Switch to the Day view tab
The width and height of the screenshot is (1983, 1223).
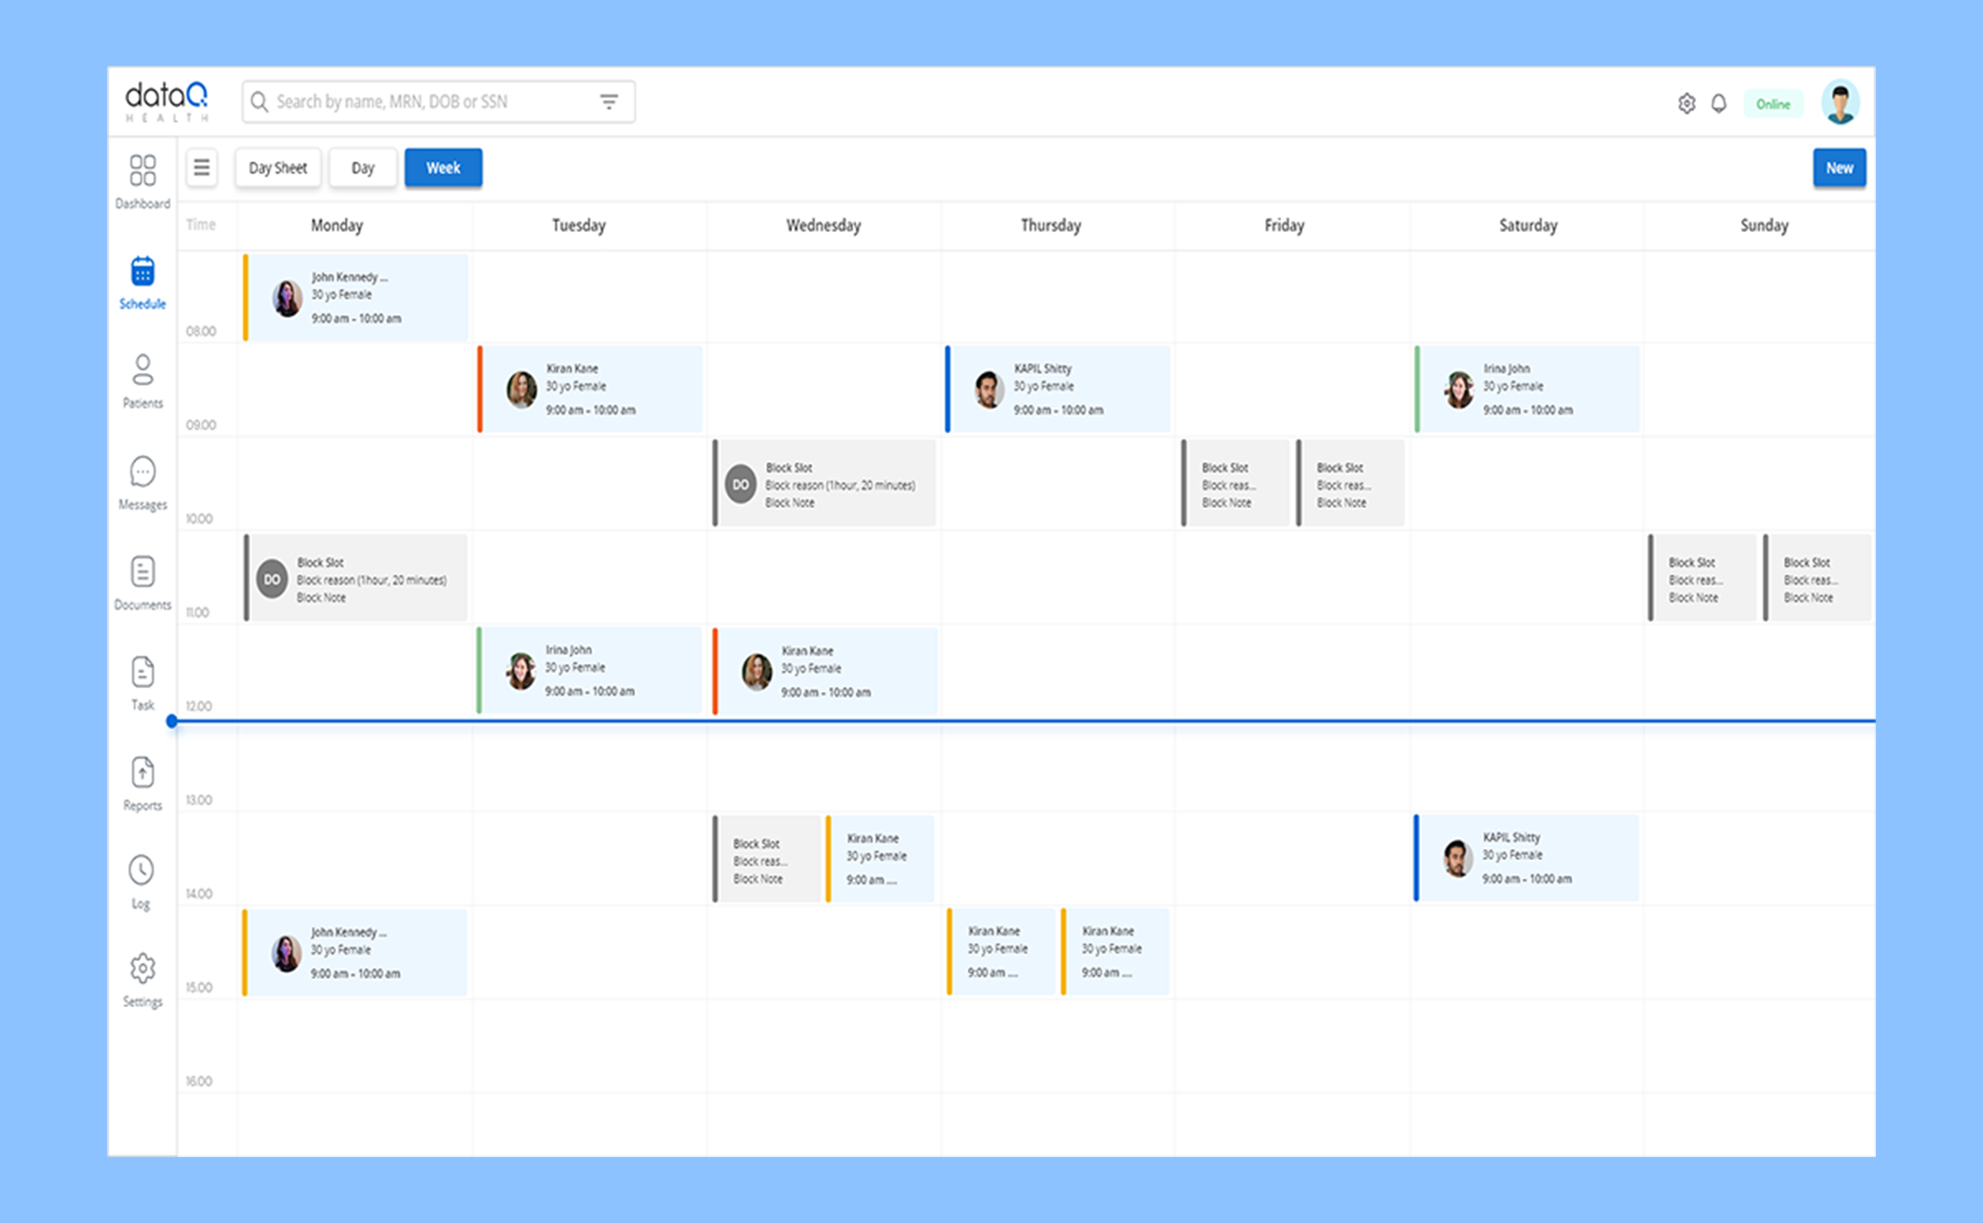point(362,168)
